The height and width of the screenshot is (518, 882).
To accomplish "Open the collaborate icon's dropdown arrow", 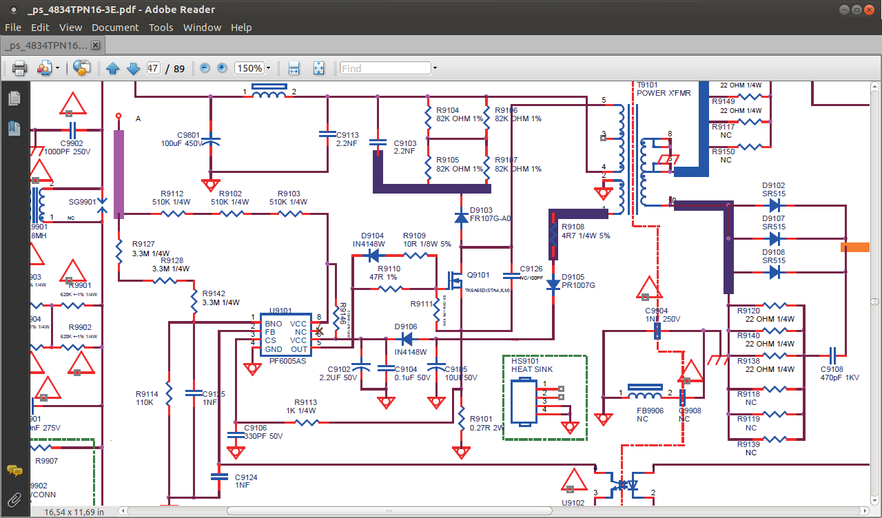I will (57, 68).
